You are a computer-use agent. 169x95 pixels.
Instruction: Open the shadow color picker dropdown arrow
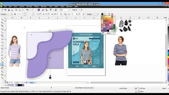click(105, 14)
